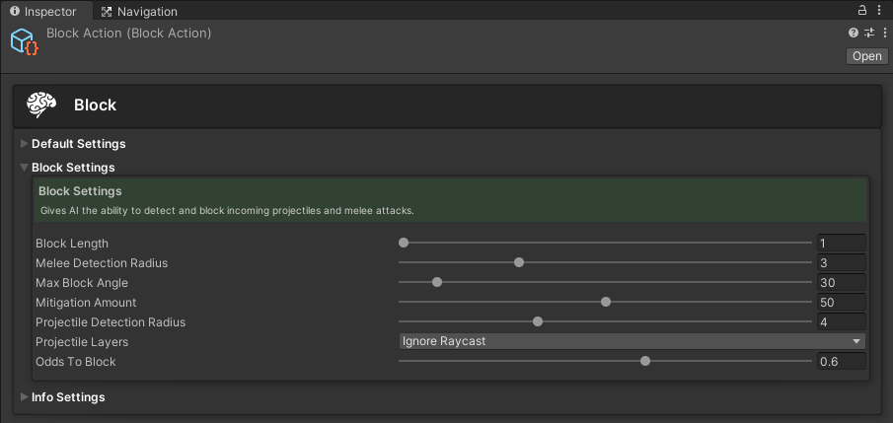Click the Block Action script asset icon
This screenshot has height=423, width=893.
tap(24, 41)
